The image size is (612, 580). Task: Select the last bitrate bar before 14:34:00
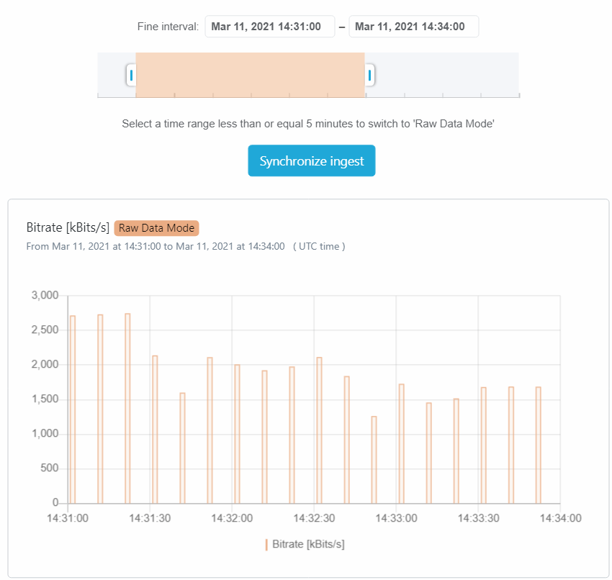[539, 445]
